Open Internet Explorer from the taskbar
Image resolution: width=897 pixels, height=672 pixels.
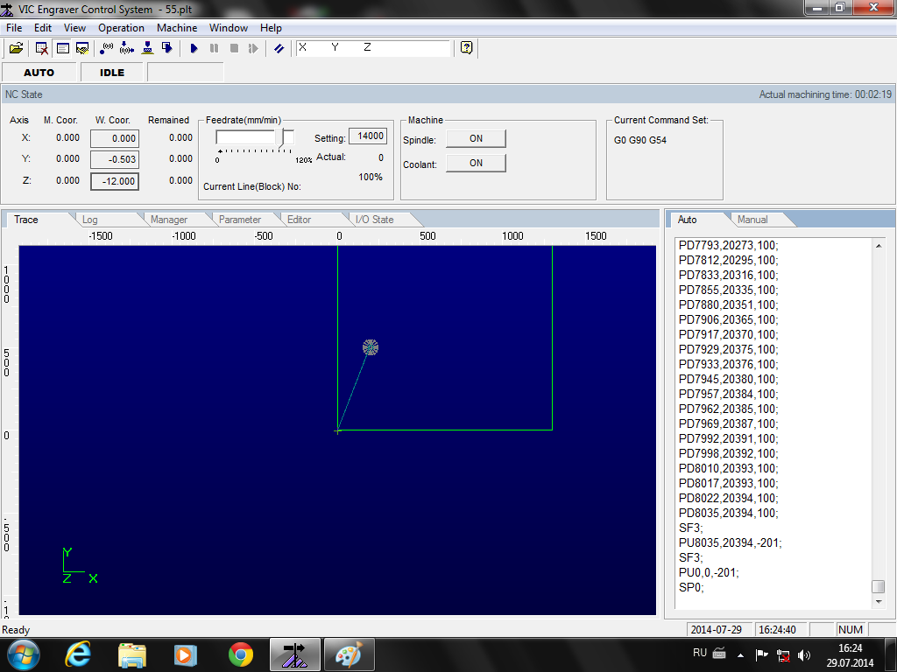(x=78, y=654)
